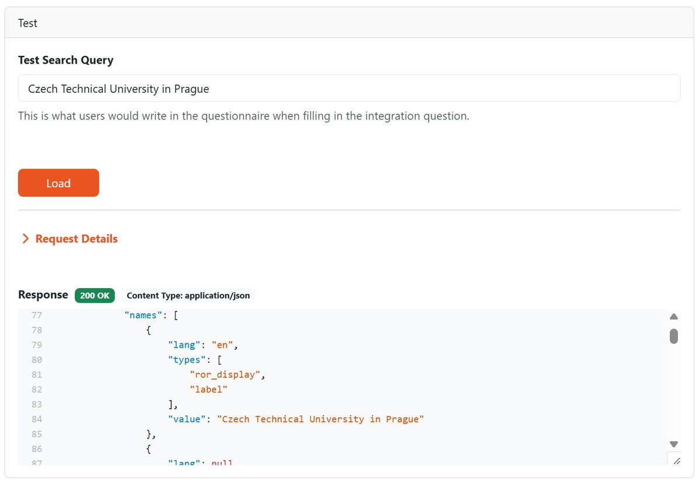The image size is (700, 488).
Task: Expand the Request Details section
Action: coord(69,238)
